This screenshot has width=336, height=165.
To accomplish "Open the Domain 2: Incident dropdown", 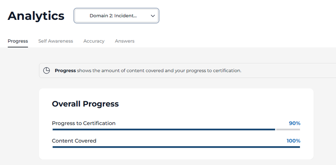I will 116,16.
